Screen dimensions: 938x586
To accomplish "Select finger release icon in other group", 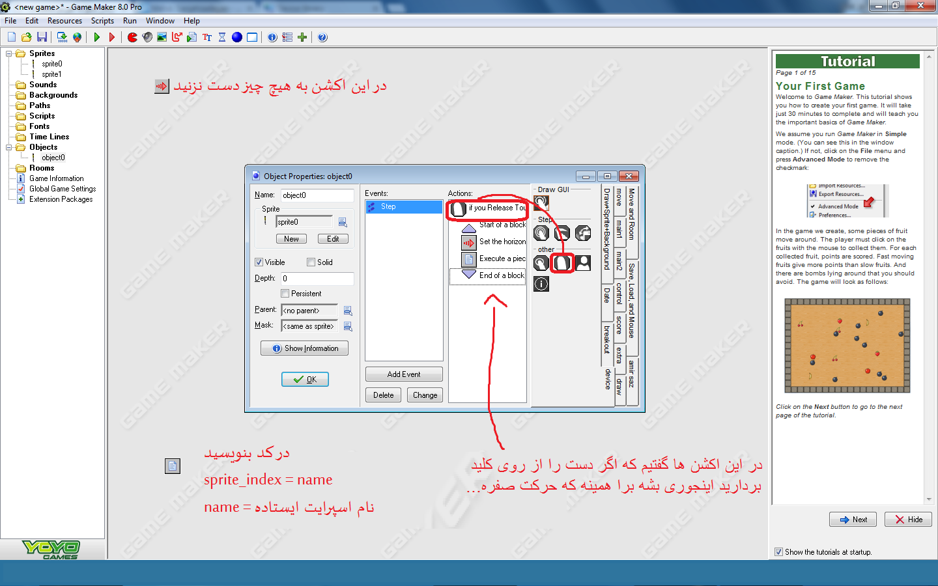I will [x=562, y=262].
